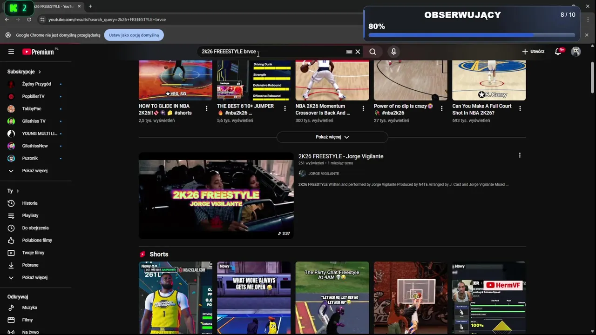The height and width of the screenshot is (335, 596).
Task: Open the on-screen keyboard icon in search box
Action: pos(349,52)
